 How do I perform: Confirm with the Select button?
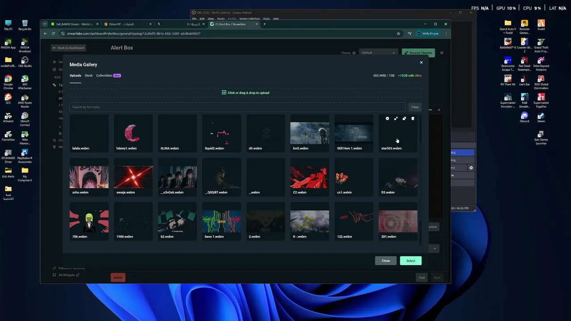pos(411,261)
